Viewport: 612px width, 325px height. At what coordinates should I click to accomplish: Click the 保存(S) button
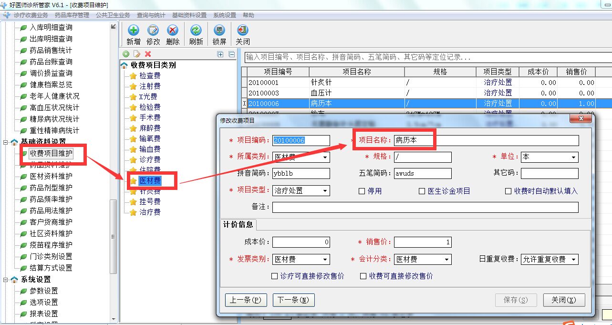tap(516, 300)
